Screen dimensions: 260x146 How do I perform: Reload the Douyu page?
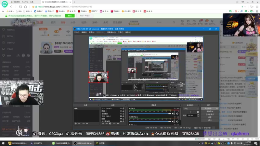pyautogui.click(x=20, y=7)
